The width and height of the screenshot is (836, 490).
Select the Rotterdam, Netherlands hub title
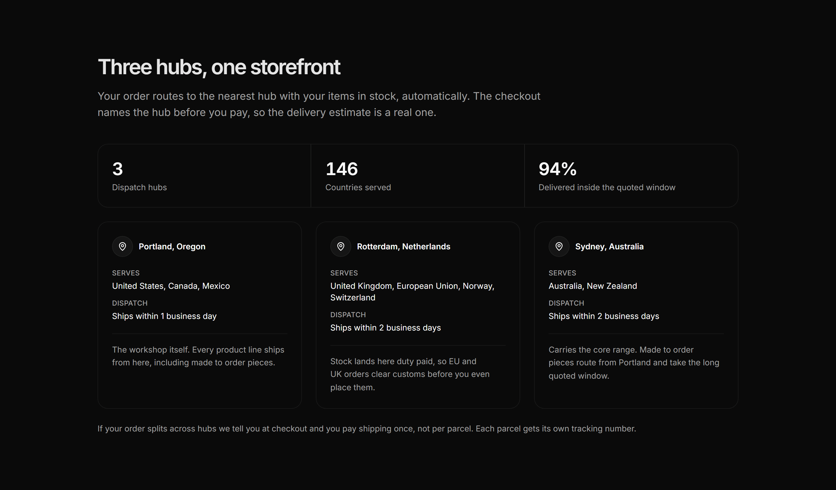[403, 246]
